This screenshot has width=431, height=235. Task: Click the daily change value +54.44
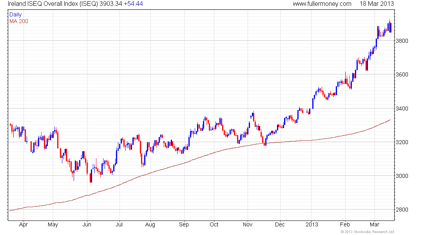coord(133,4)
